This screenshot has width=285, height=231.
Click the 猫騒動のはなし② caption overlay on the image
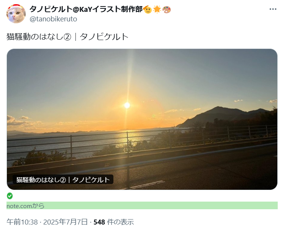[63, 179]
